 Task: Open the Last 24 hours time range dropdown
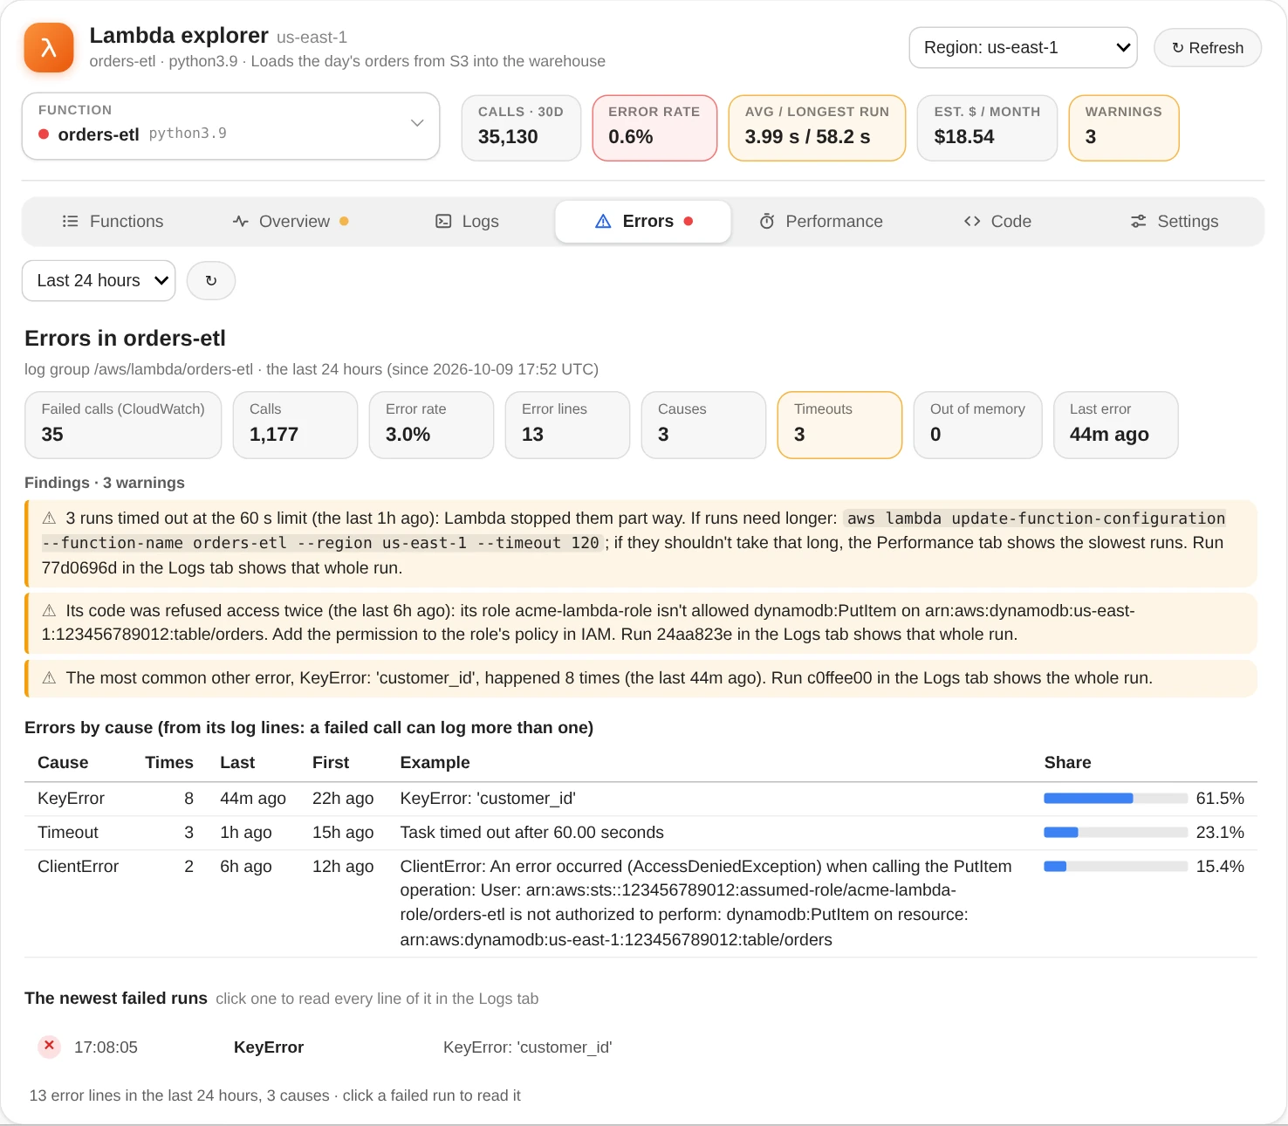pos(99,281)
